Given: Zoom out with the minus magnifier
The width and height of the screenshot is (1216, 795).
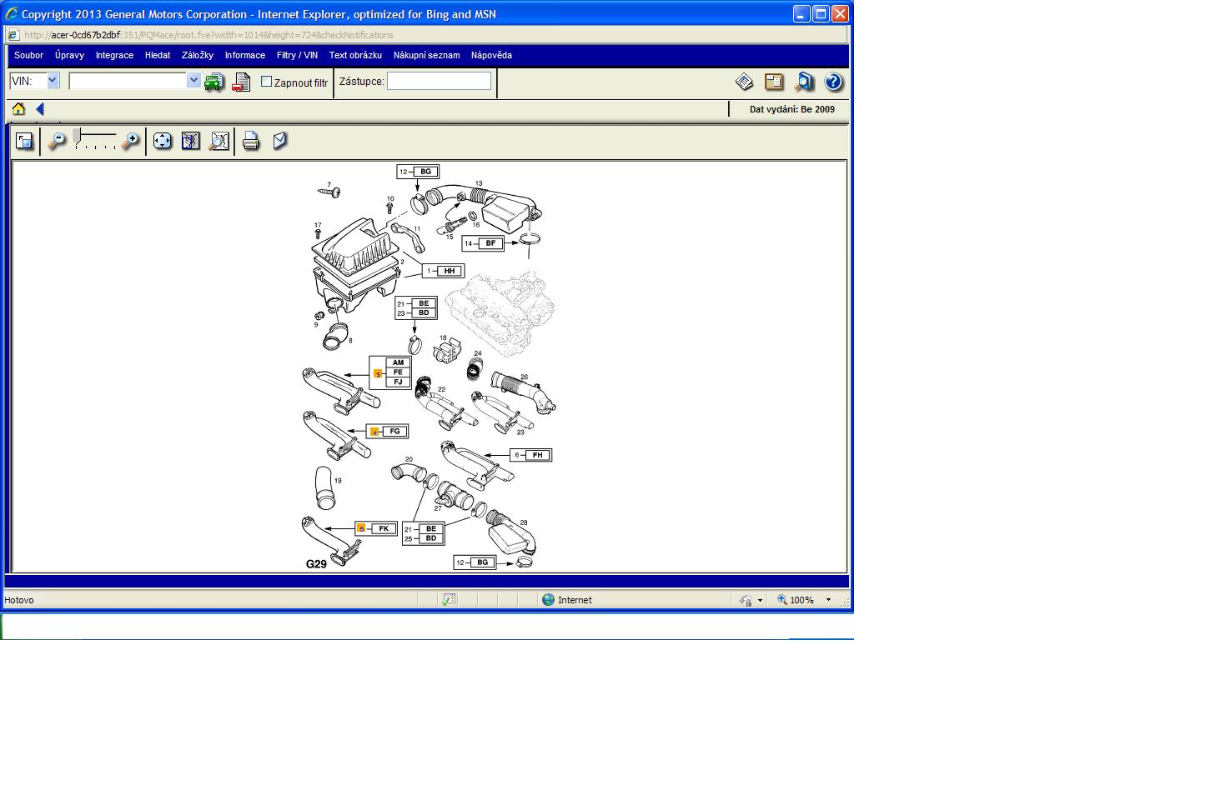Looking at the screenshot, I should [56, 142].
